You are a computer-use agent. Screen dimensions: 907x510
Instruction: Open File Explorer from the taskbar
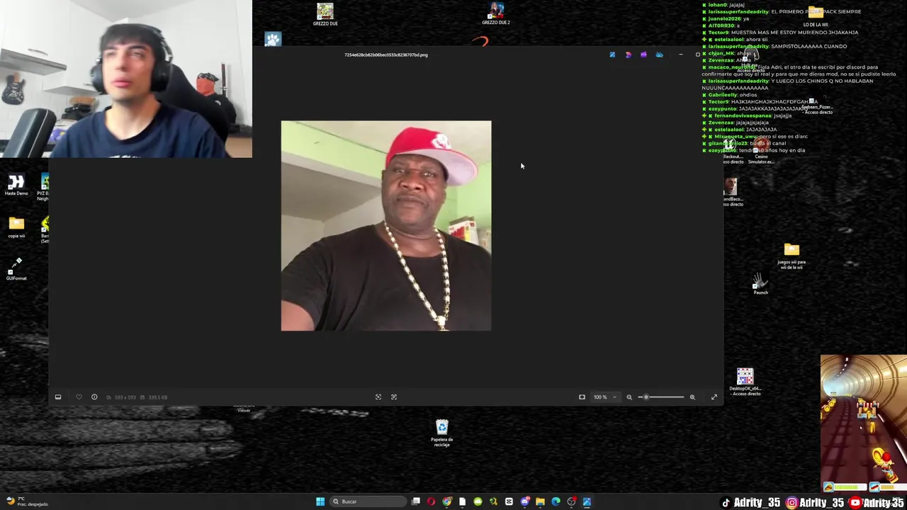click(x=540, y=501)
